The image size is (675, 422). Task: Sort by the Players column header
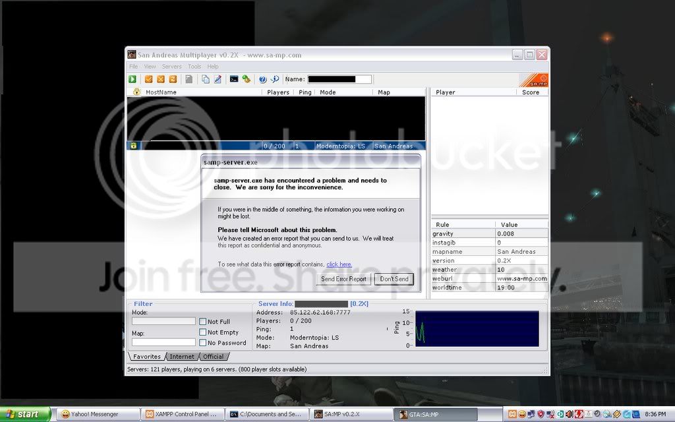pyautogui.click(x=278, y=92)
